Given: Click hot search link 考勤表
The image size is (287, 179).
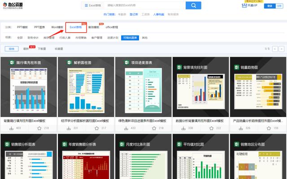Looking at the screenshot, I should pos(122,14).
